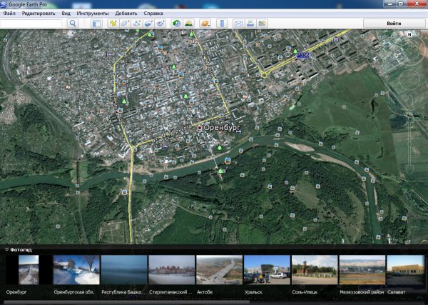428x305 pixels.
Task: Open the Инструменты menu
Action: click(x=93, y=14)
